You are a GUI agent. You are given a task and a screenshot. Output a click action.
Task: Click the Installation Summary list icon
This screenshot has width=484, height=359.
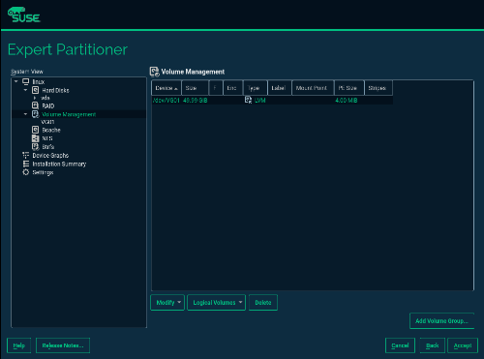click(x=26, y=164)
